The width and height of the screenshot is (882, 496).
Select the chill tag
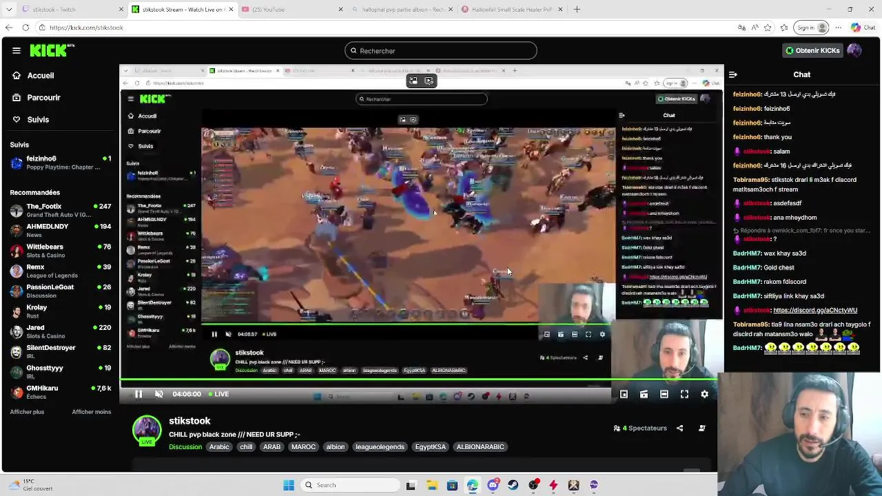246,447
